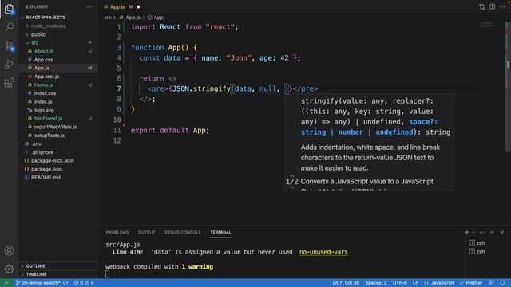Click the 06-emoji-search git branch
Image resolution: width=511 pixels, height=287 pixels.
[38, 283]
